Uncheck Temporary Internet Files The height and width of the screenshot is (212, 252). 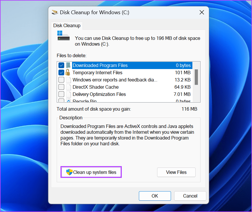(x=61, y=72)
